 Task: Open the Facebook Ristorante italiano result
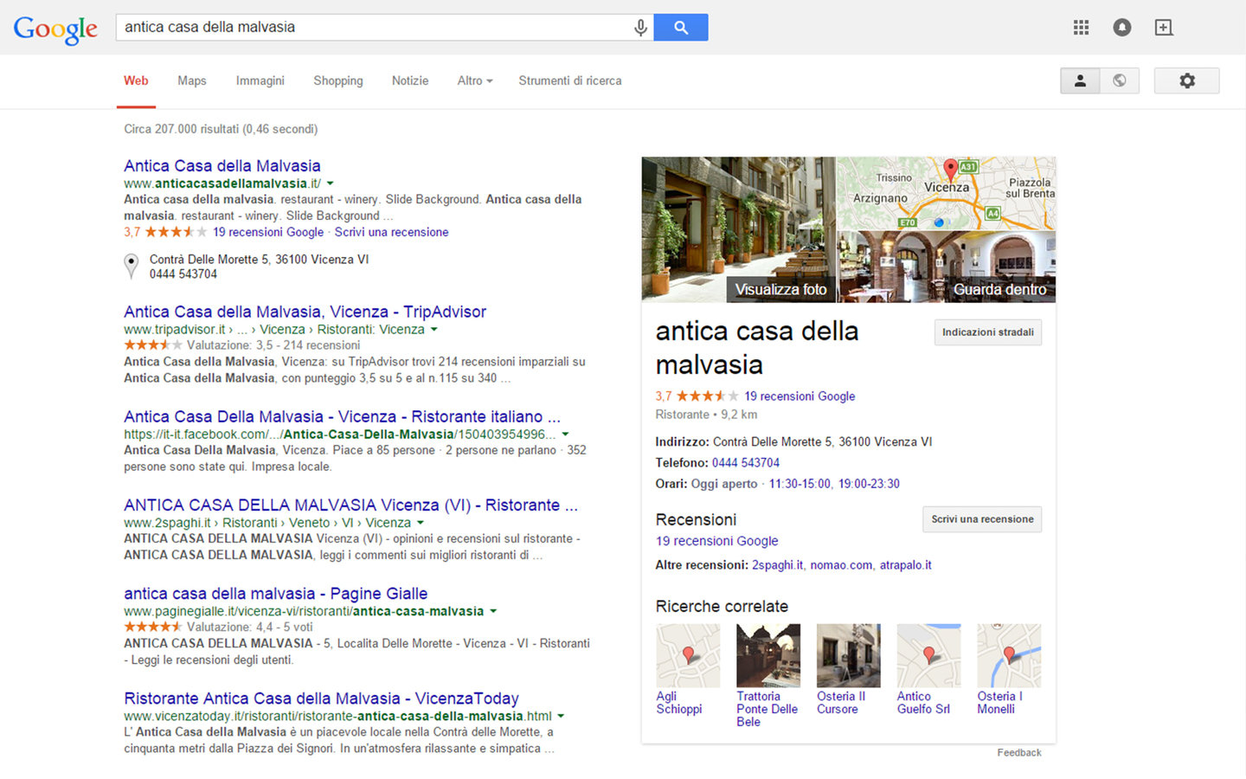tap(342, 416)
